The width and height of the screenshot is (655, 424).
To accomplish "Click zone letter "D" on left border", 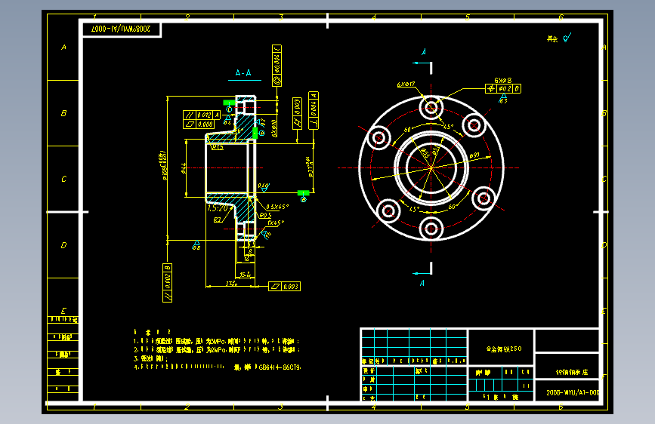I will [63, 245].
